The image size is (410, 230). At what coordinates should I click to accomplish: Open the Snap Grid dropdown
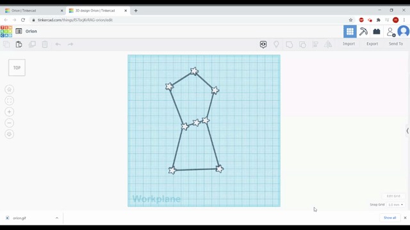(395, 204)
